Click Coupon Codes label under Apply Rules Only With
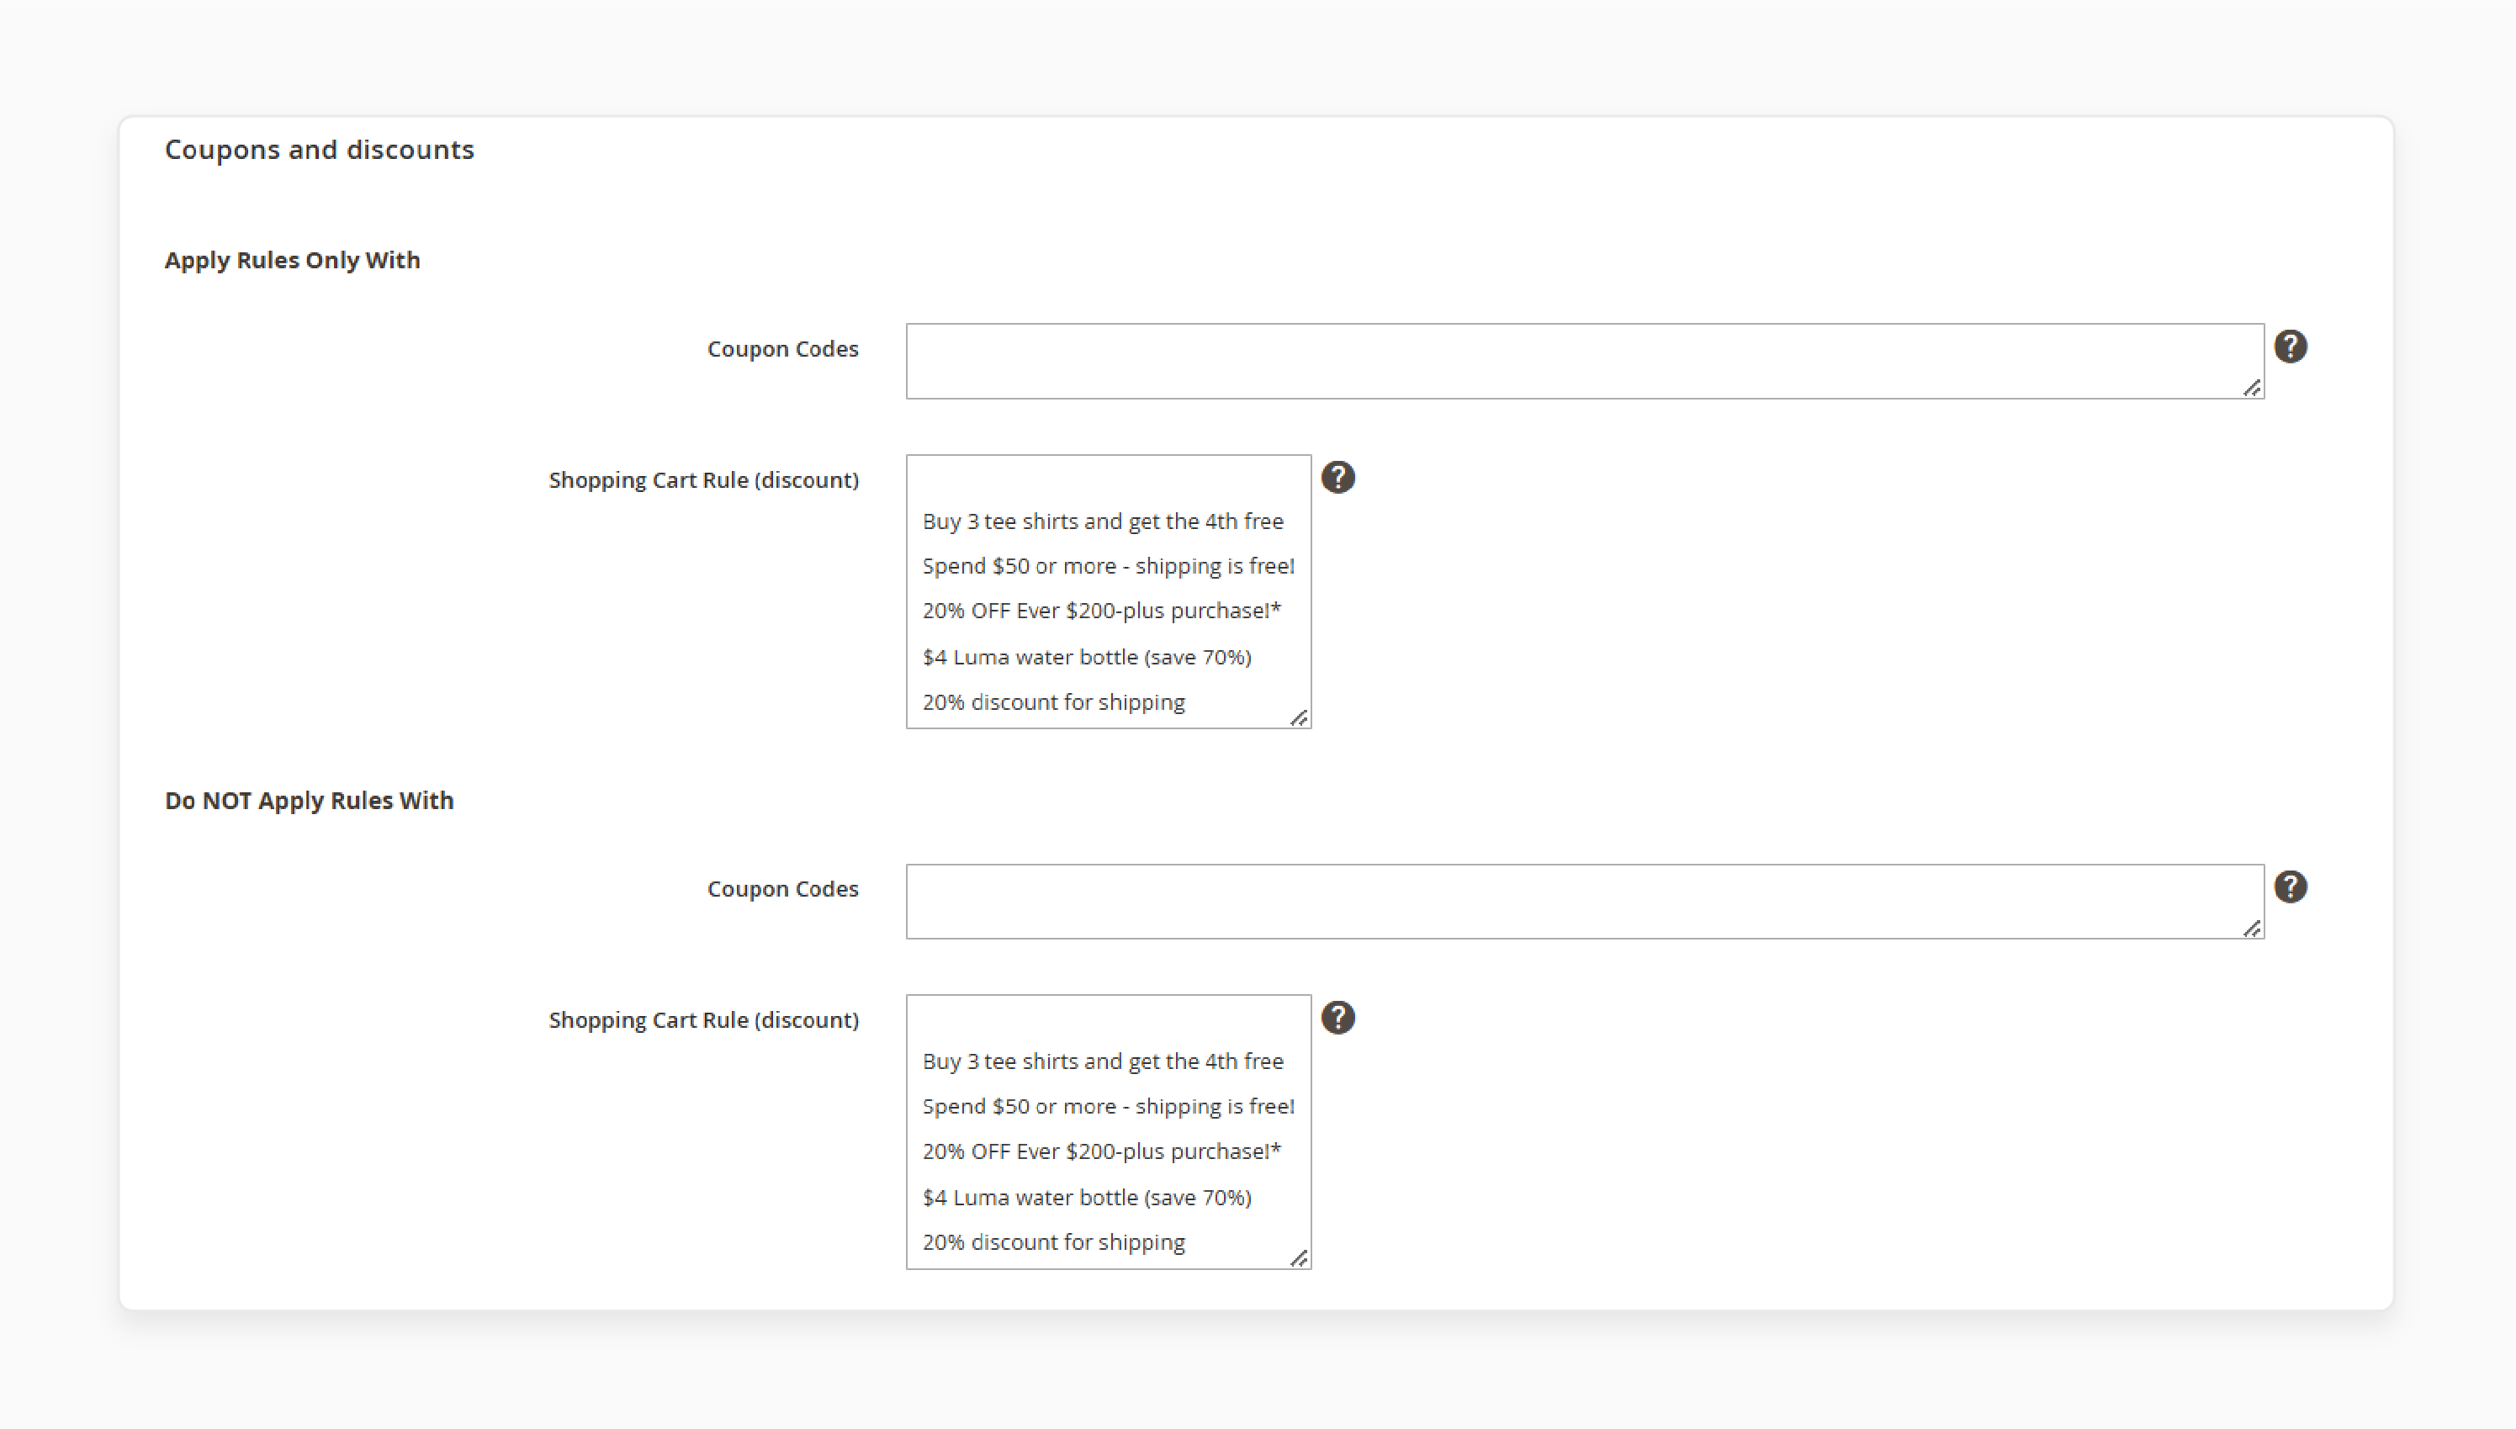2516x1429 pixels. click(783, 348)
